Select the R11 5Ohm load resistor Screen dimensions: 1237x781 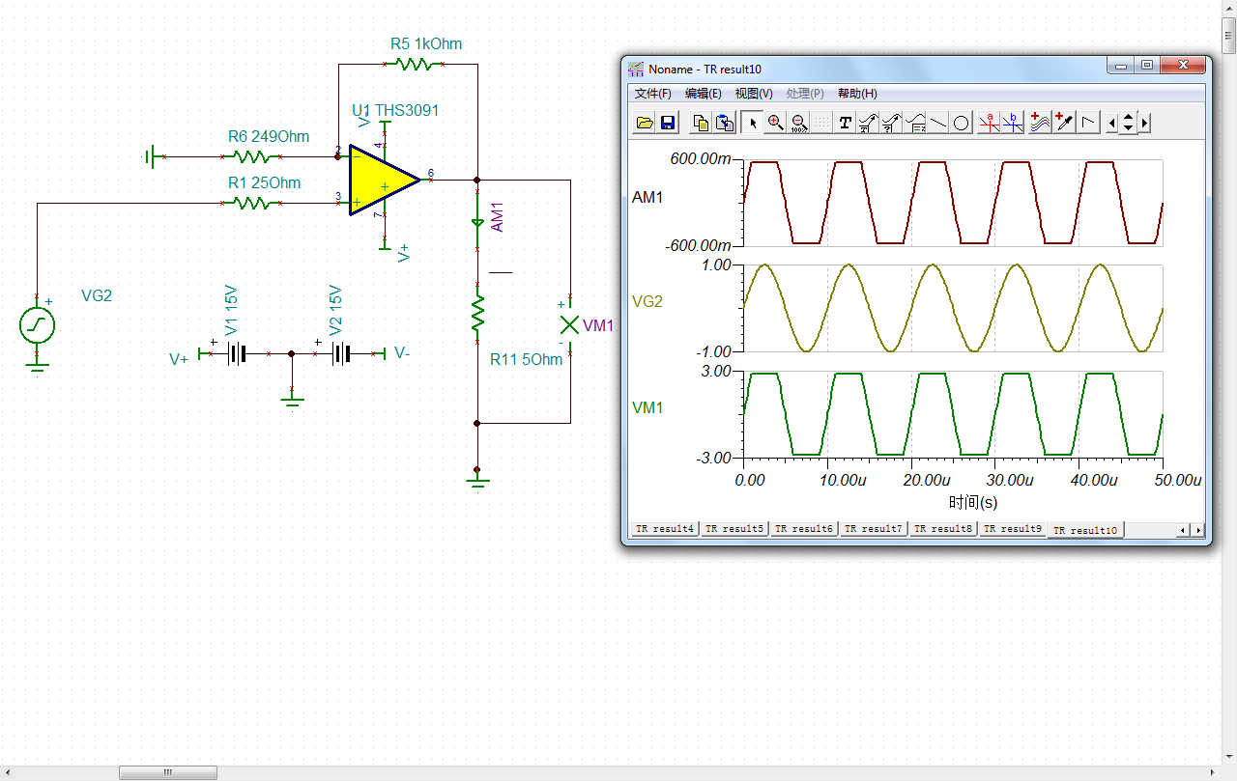476,313
